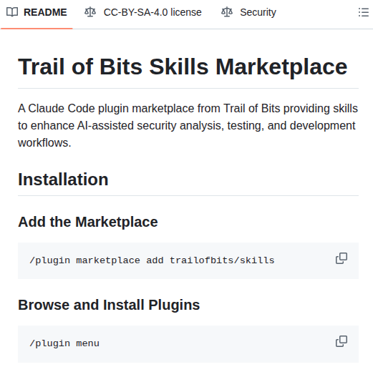Open the table of contents outline
Image resolution: width=373 pixels, height=372 pixels.
coord(364,12)
